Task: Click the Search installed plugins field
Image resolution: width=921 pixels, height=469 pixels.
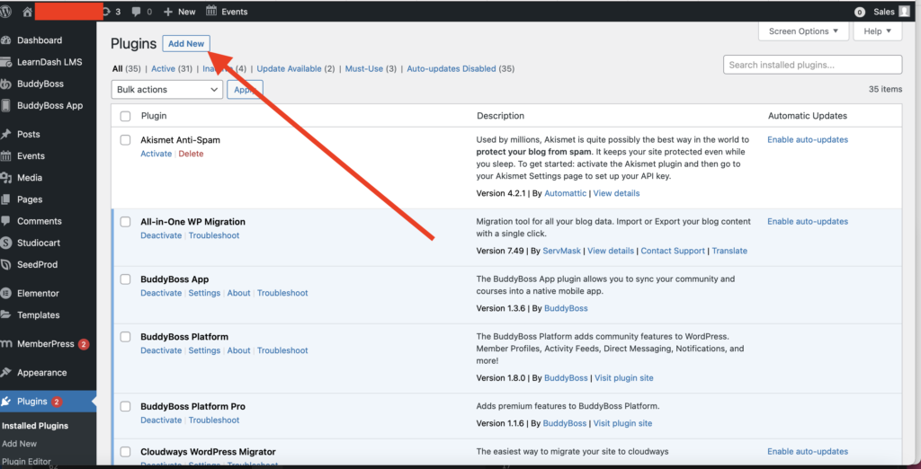Action: [812, 65]
